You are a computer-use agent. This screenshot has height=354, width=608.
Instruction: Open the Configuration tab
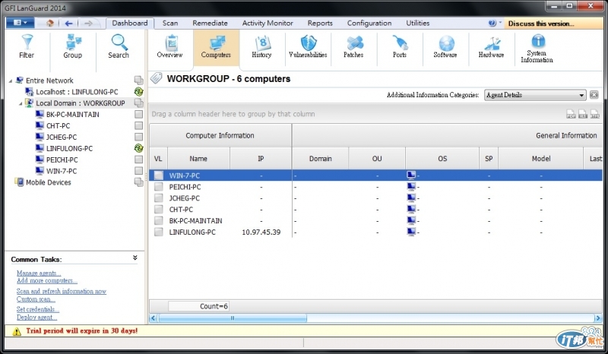point(369,24)
